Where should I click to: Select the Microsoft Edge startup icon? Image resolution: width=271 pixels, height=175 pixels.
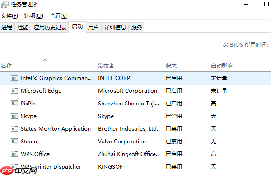pos(14,91)
